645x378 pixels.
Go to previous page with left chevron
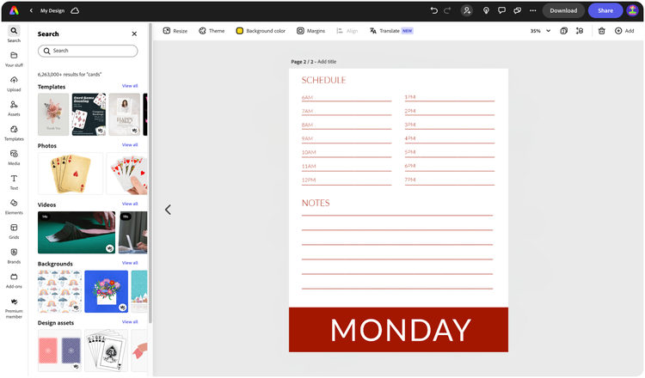pos(168,210)
